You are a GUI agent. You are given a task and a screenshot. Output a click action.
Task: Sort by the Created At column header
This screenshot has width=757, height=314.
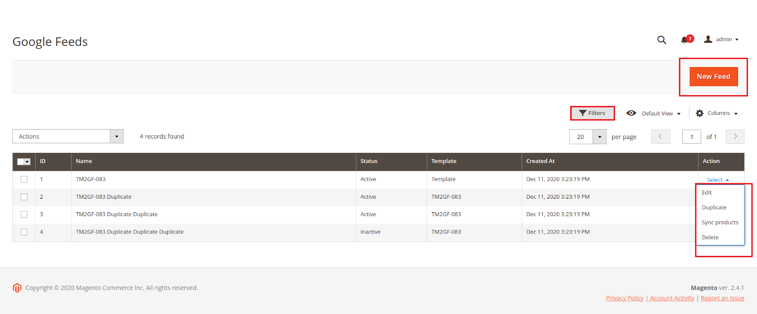tap(610, 162)
